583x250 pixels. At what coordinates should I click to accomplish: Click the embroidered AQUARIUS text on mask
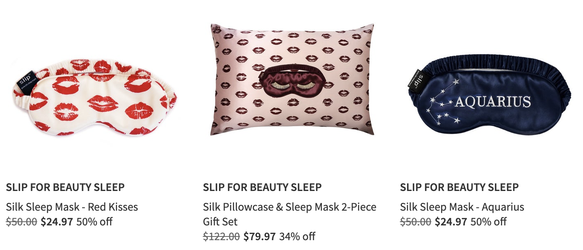point(493,101)
